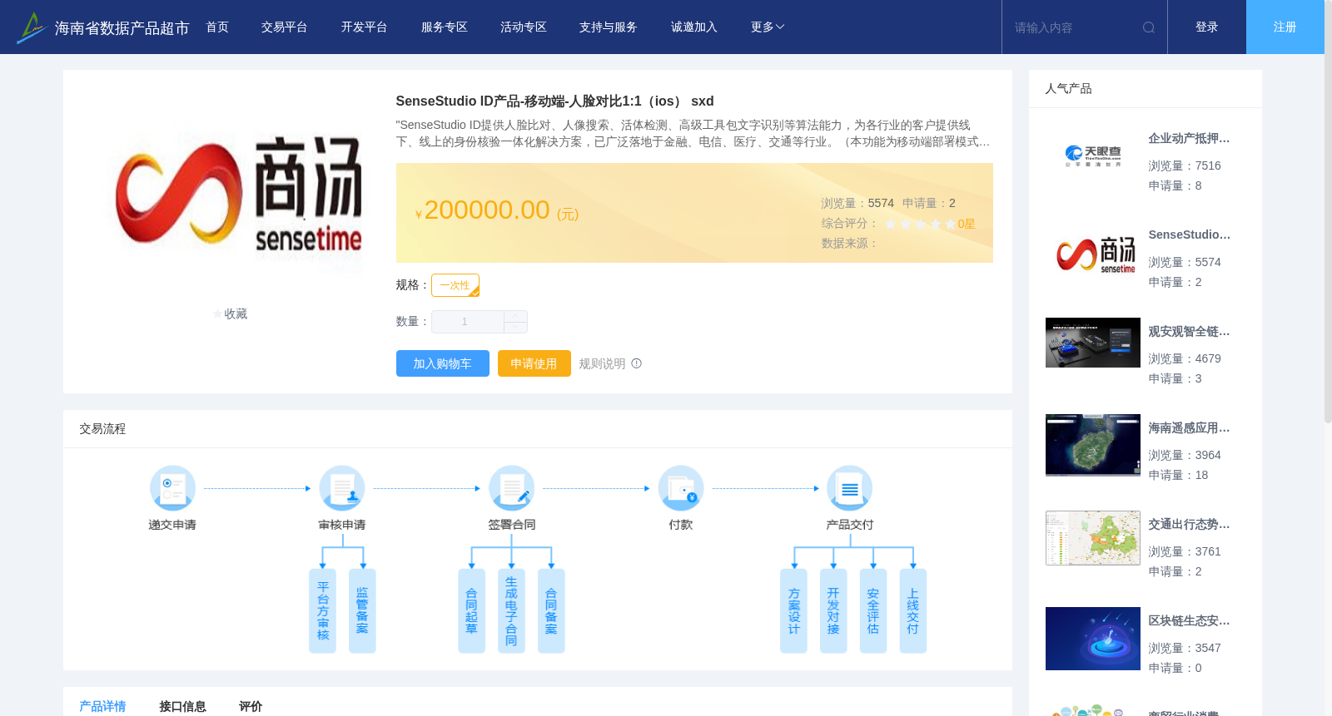Switch to the 产品详情 tab

[102, 706]
